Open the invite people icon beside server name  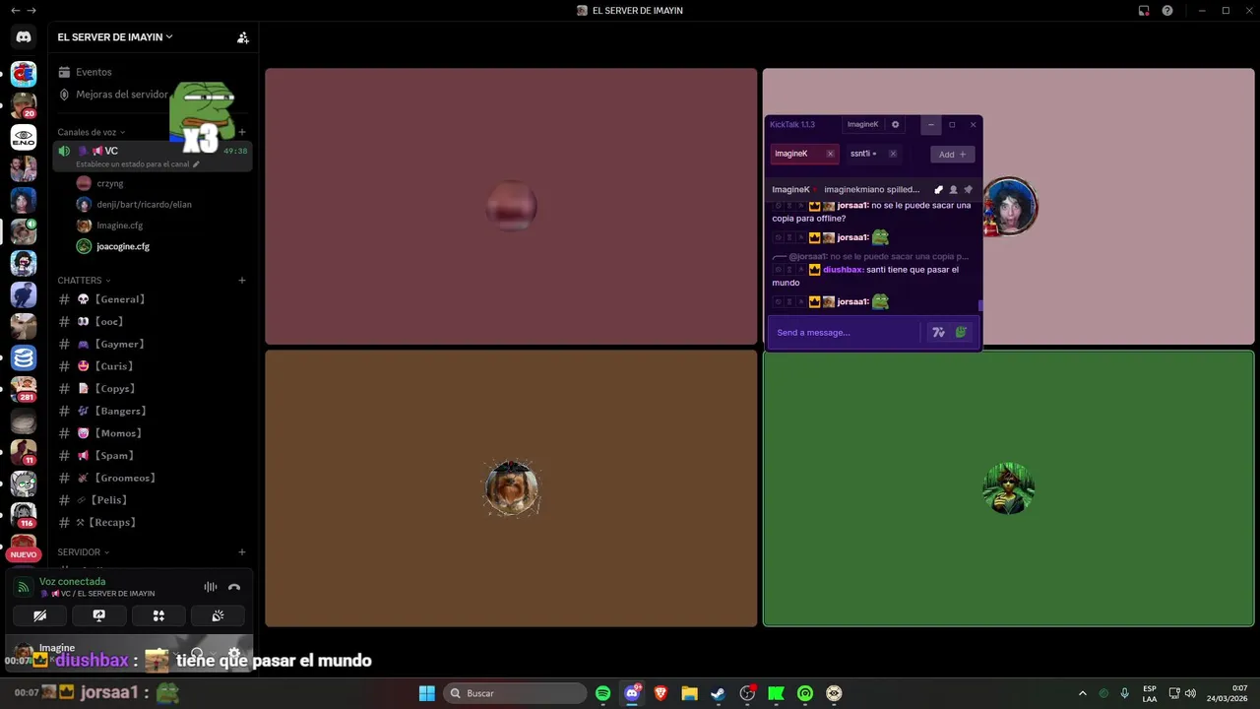242,37
